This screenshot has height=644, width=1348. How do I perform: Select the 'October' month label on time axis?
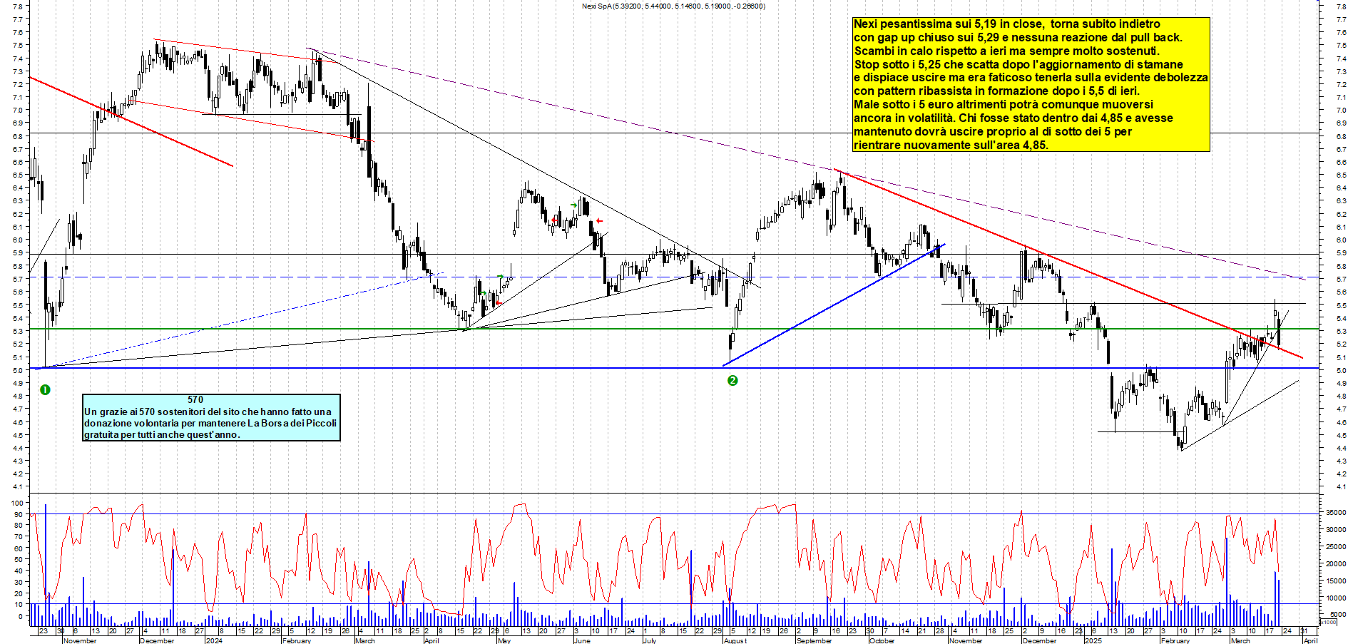(x=882, y=640)
